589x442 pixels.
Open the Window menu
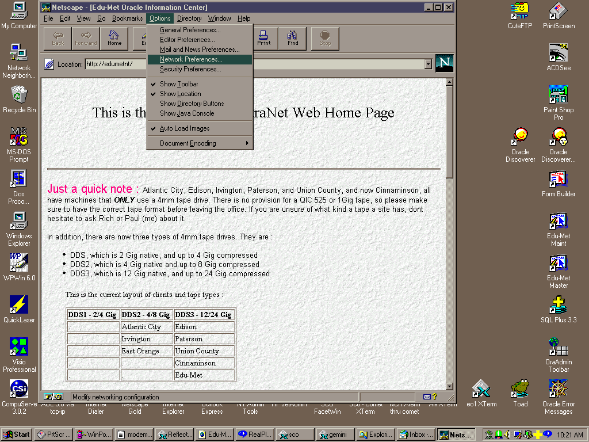(x=219, y=18)
